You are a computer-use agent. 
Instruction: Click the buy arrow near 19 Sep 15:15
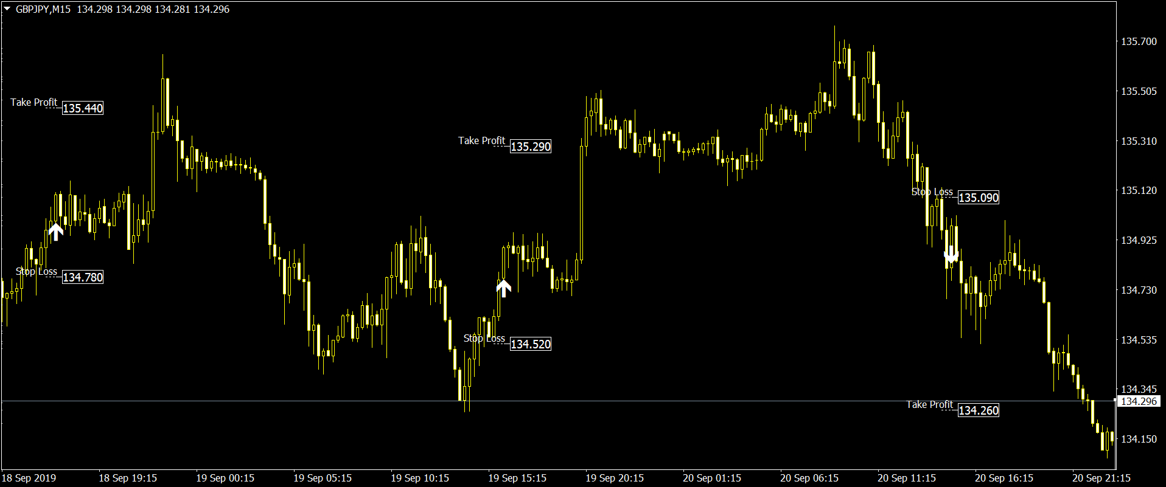tap(503, 288)
